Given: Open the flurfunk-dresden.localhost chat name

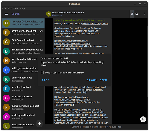Looking at the screenshot, I should tap(25, 106).
